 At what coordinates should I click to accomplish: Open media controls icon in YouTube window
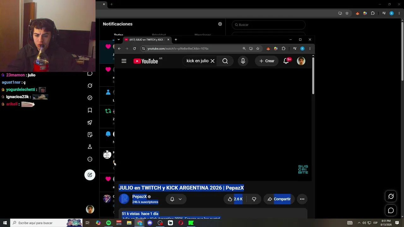[x=295, y=49]
